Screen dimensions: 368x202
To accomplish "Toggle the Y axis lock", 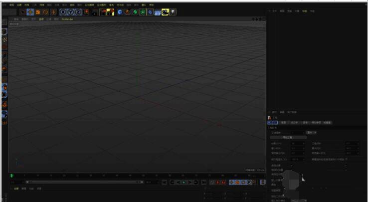I will 71,12.
